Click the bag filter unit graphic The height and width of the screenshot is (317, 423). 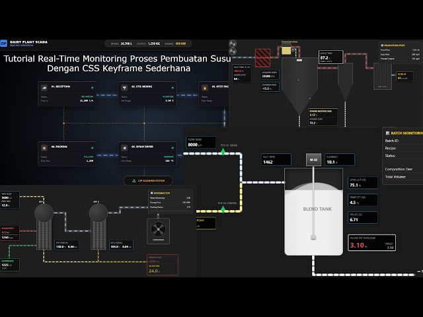(383, 77)
